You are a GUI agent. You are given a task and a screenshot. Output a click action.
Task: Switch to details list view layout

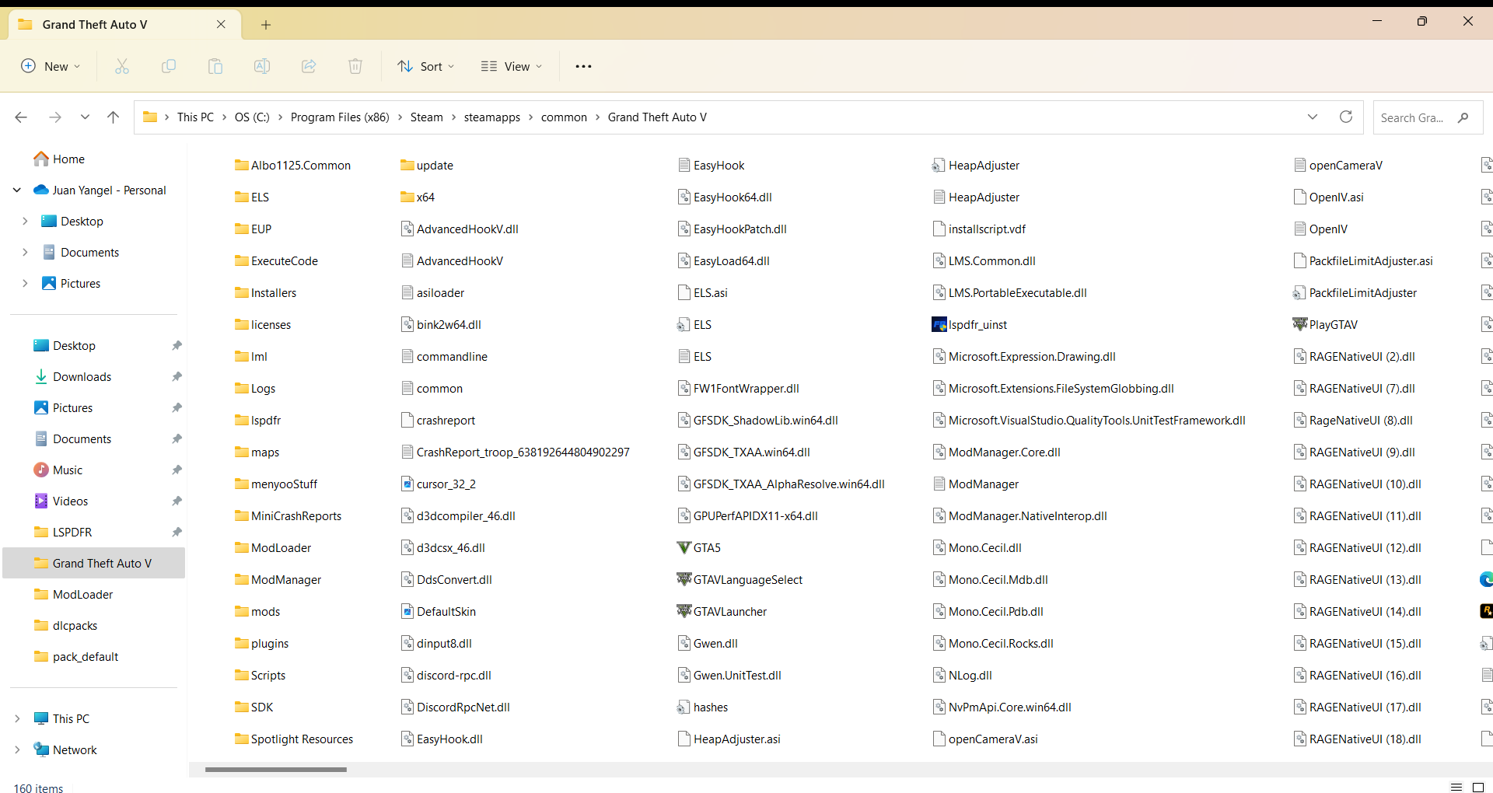tap(1456, 788)
